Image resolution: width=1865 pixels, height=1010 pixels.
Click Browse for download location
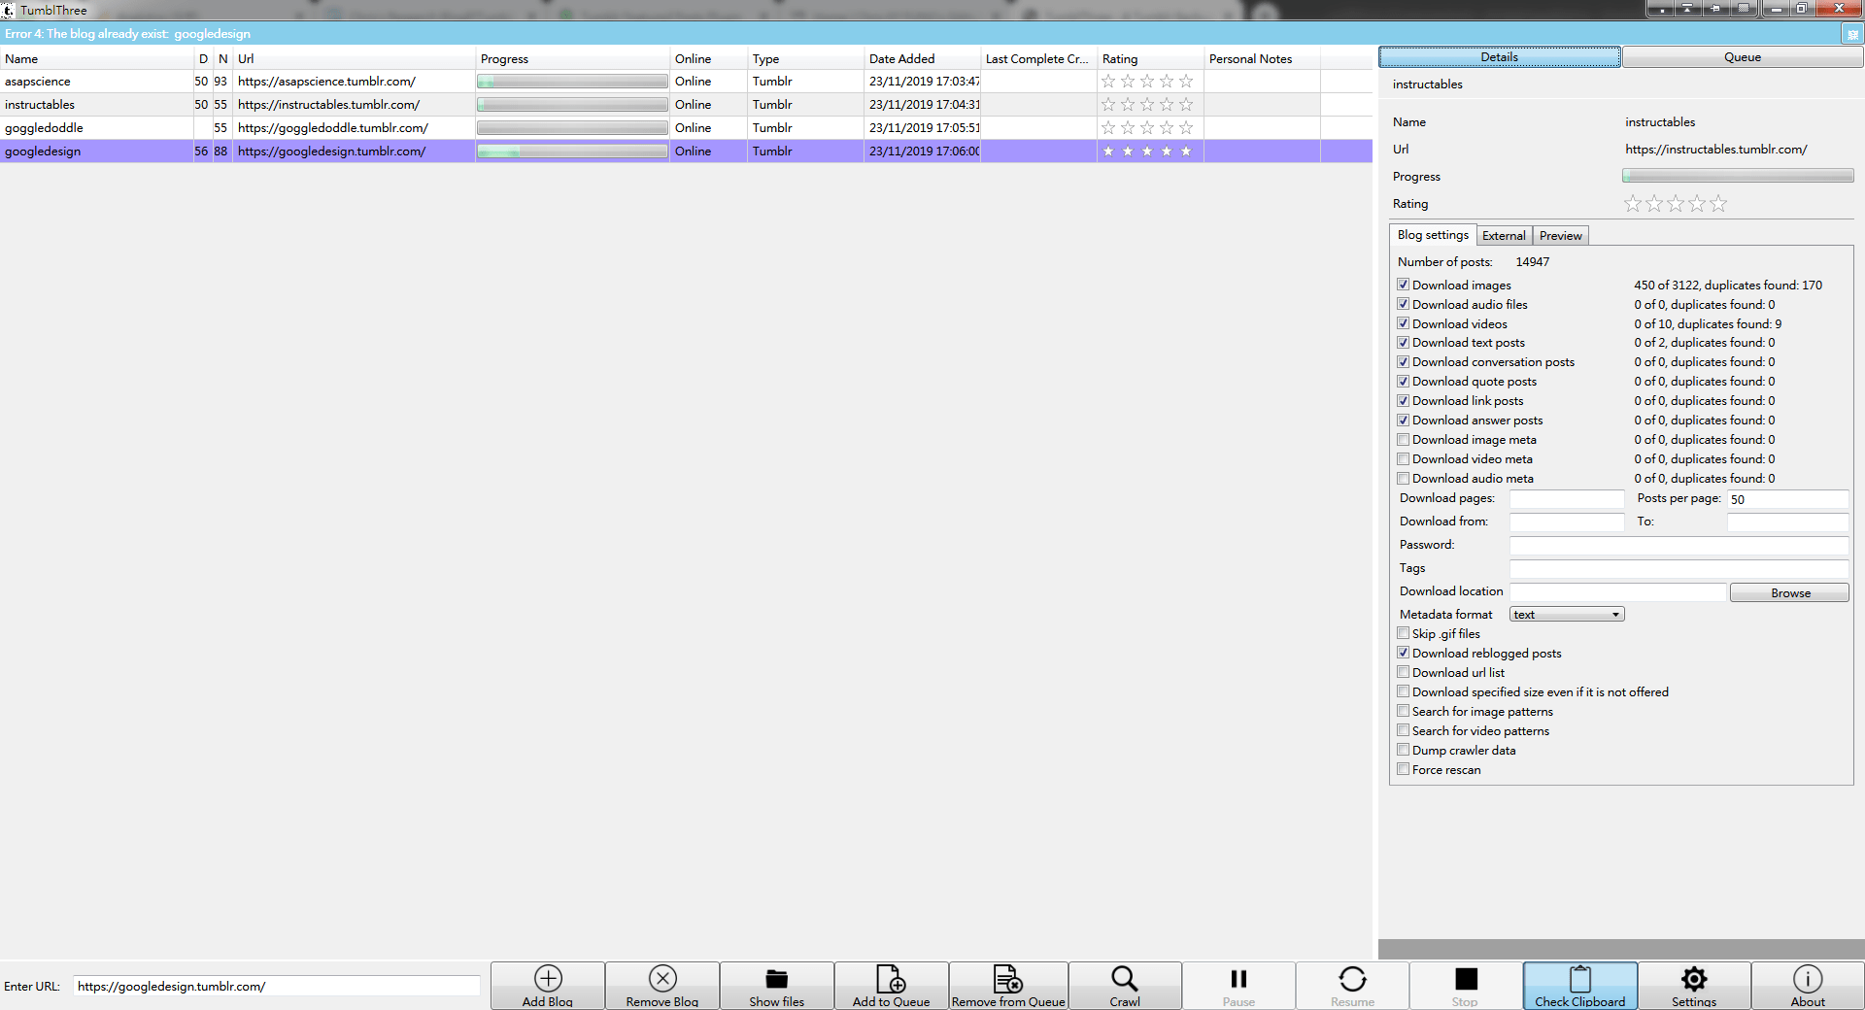pos(1789,593)
